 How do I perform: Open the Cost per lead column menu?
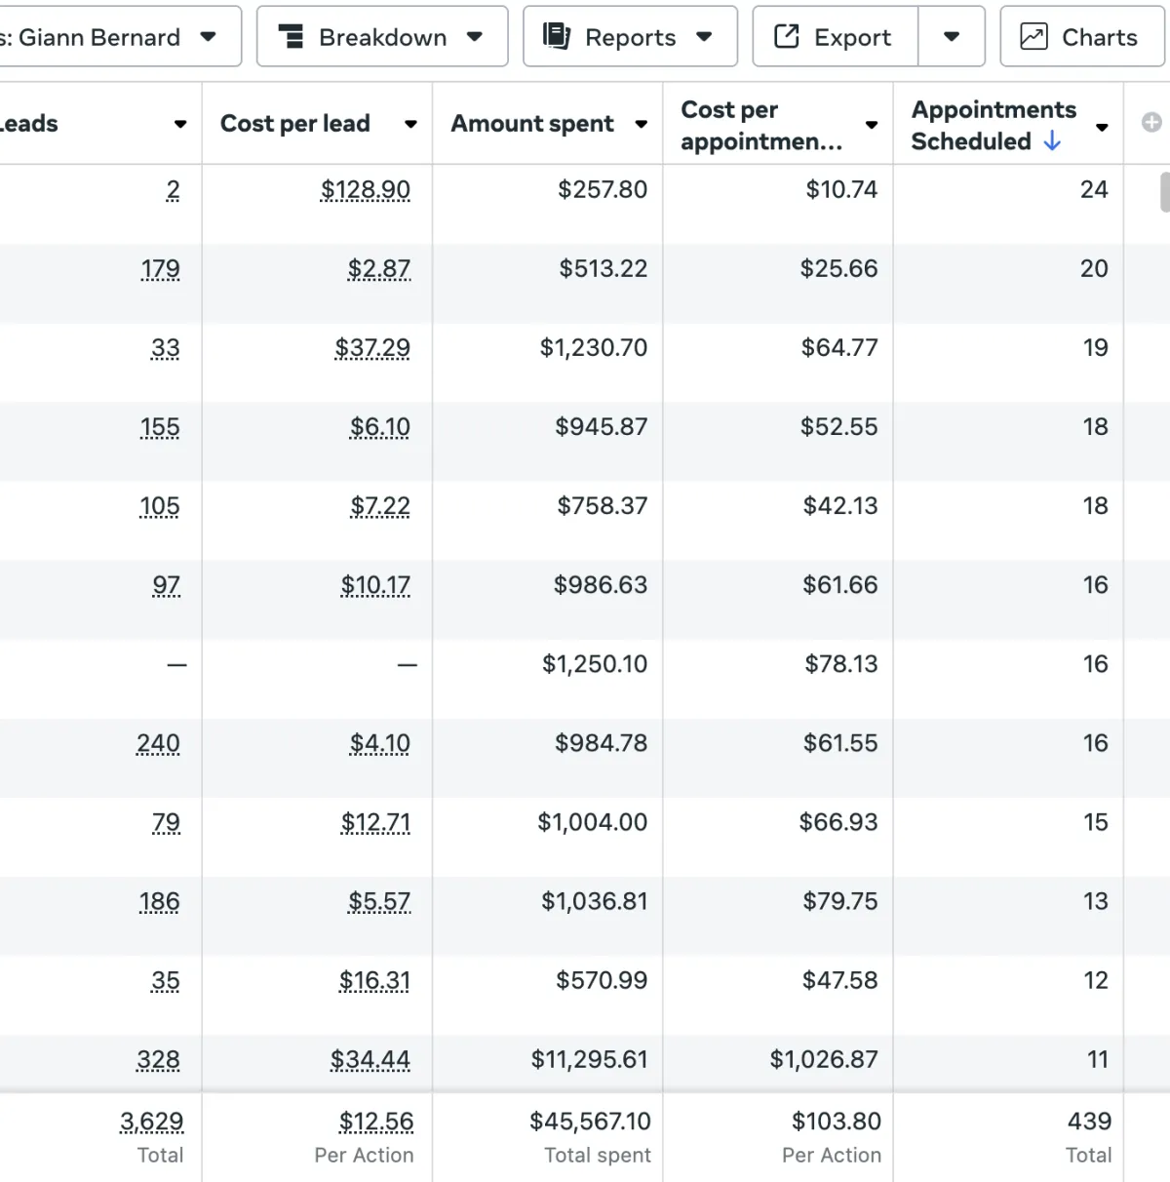tap(410, 124)
